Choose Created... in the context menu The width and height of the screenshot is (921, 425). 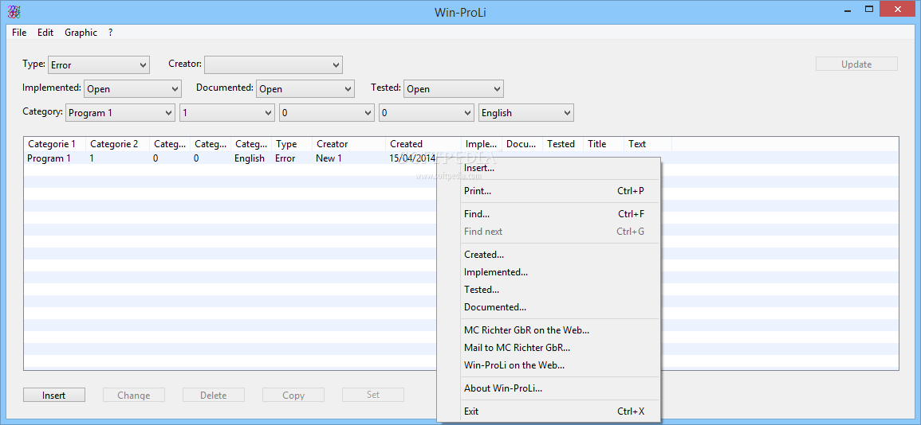pos(549,255)
